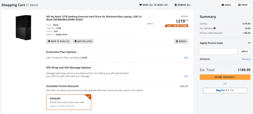Screen dimensions: 253x114
Task: Click the Est. Delivery help question icon
Action: coord(214,28)
